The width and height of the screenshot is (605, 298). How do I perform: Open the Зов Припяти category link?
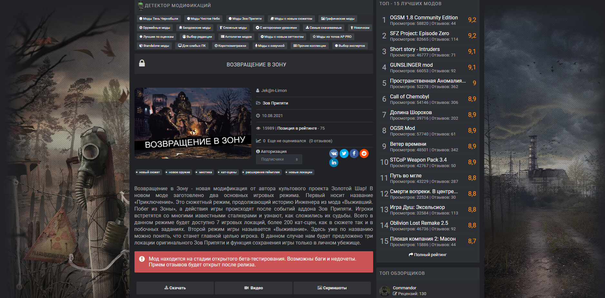coord(275,103)
